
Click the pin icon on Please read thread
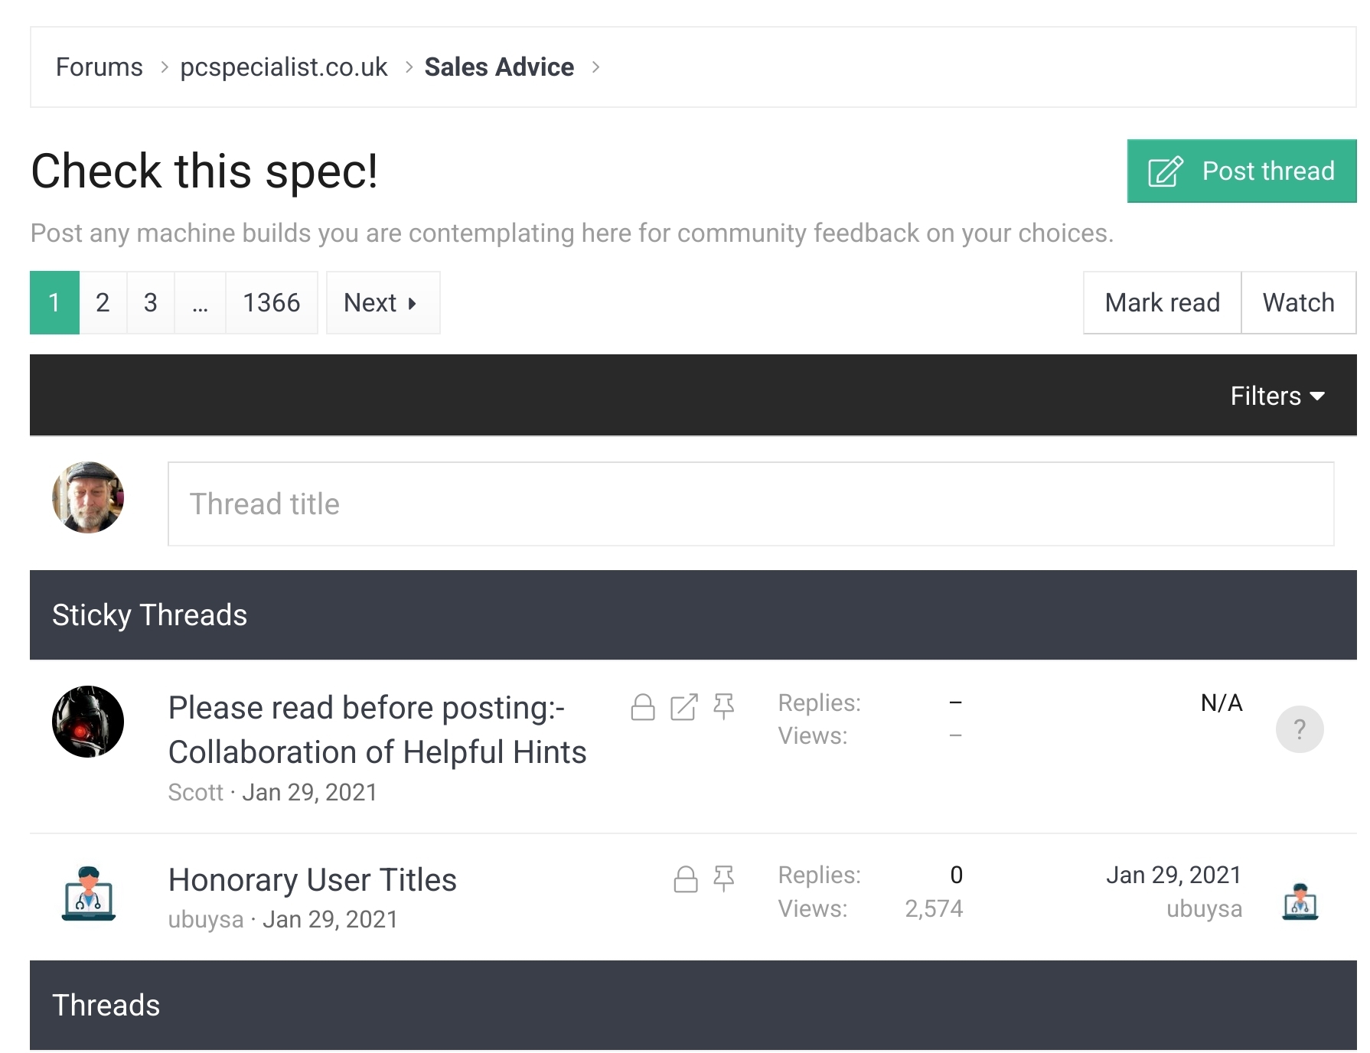pyautogui.click(x=724, y=707)
